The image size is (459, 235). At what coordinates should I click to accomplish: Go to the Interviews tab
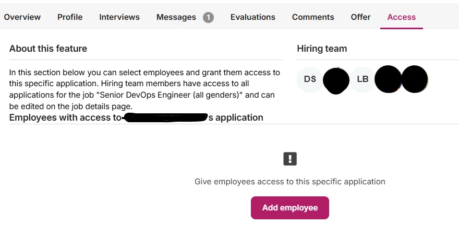click(x=119, y=17)
